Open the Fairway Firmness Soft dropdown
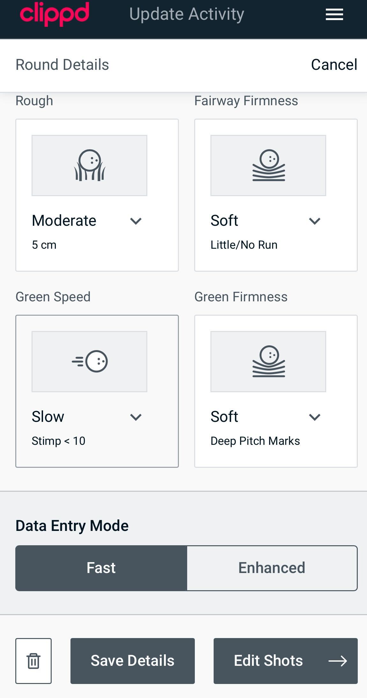Screen dimensions: 367x698 click(x=315, y=221)
